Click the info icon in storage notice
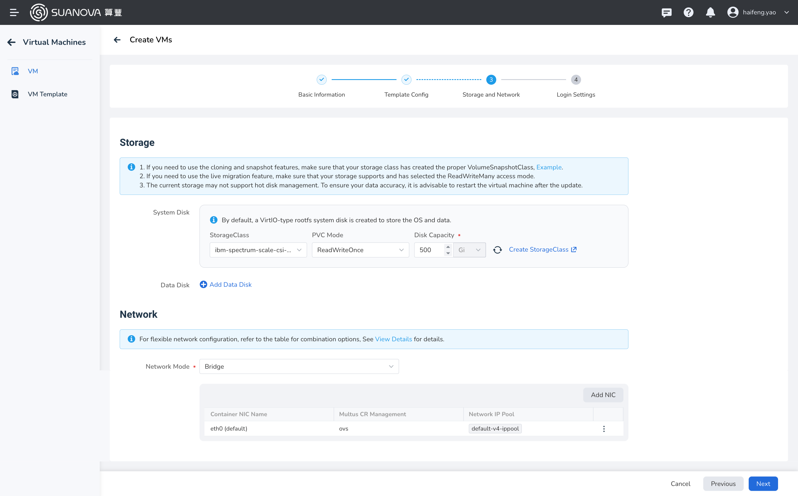798x496 pixels. click(x=131, y=167)
